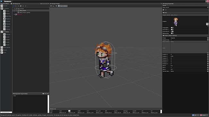Toggle the Subgraphic switch
The height and width of the screenshot is (117, 209).
(172, 28)
